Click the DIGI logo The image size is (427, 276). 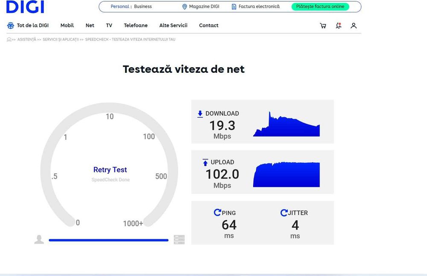tap(25, 7)
